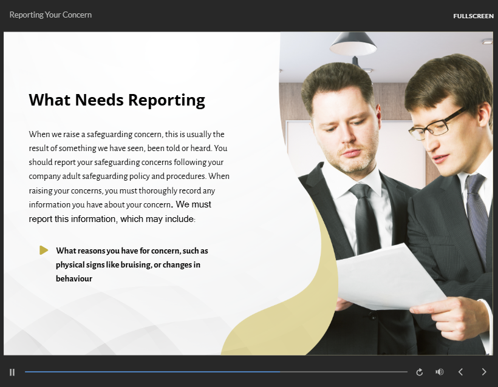Replay the current slide
This screenshot has width=498, height=387.
tap(419, 372)
